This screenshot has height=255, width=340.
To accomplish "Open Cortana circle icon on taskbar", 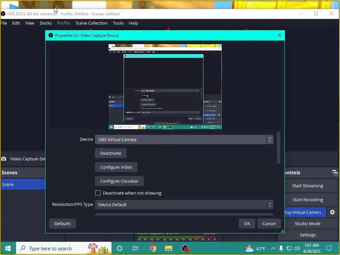I will point(120,248).
